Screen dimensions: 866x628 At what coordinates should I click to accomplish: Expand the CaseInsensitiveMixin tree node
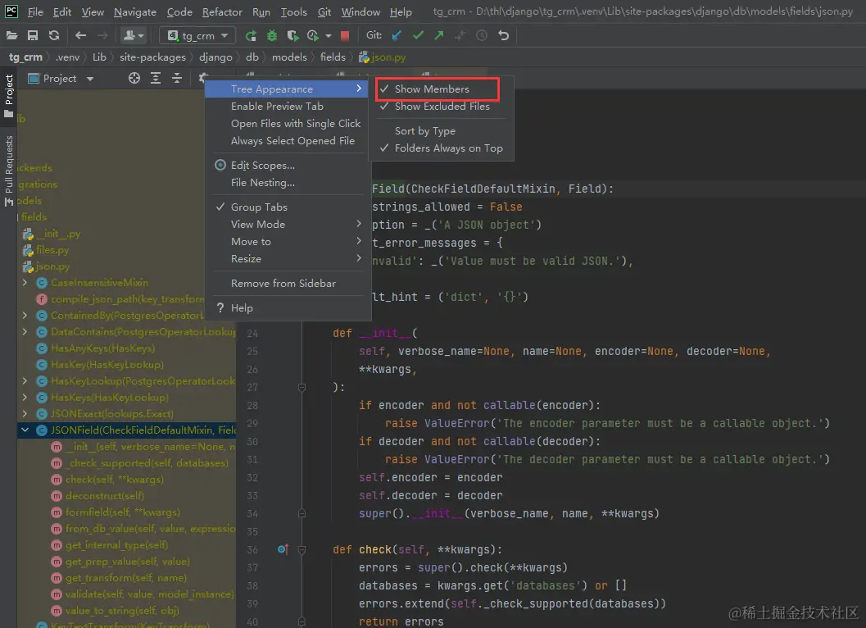click(25, 283)
